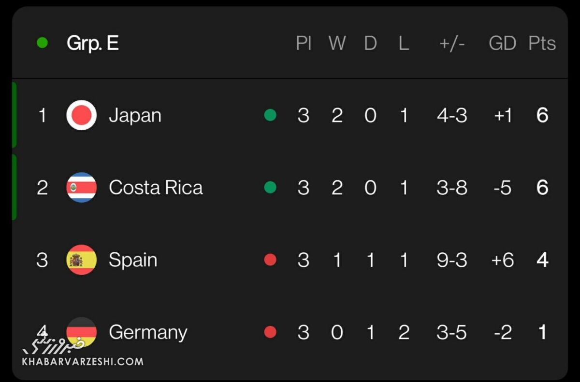
Task: Click Spain's red elimination status dot
Action: 270,260
